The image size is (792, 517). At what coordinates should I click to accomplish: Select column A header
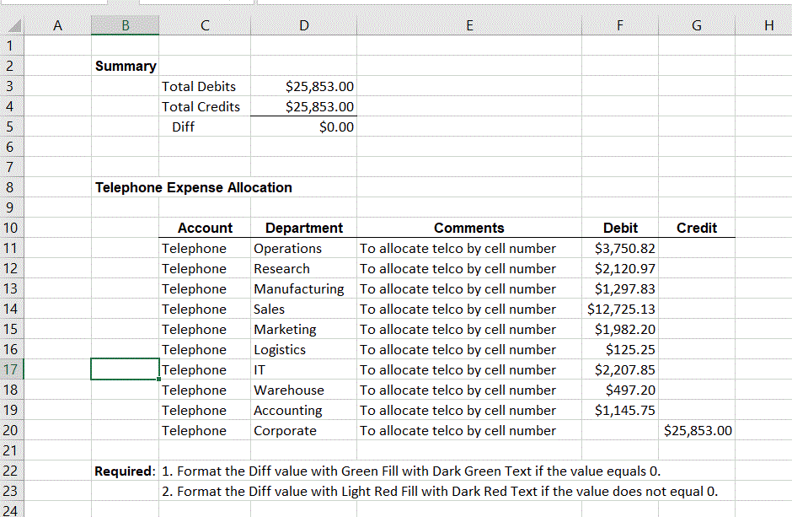(57, 25)
